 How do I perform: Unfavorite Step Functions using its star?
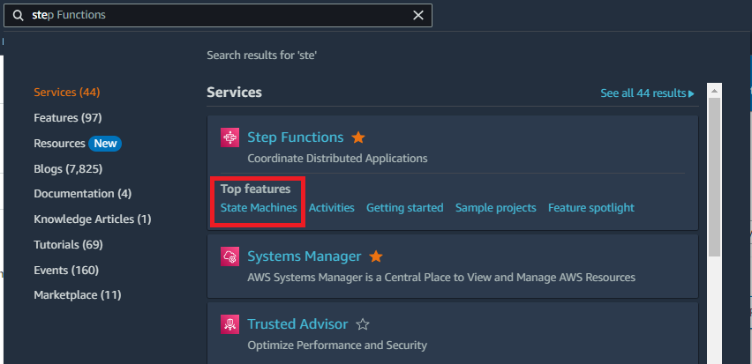pos(358,138)
